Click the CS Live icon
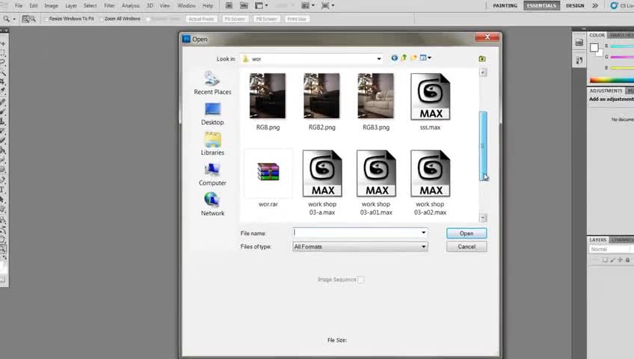The image size is (634, 359). [614, 6]
